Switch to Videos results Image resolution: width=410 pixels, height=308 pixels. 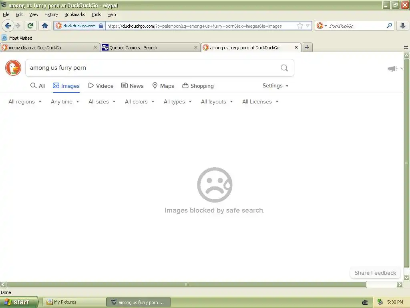pyautogui.click(x=100, y=86)
